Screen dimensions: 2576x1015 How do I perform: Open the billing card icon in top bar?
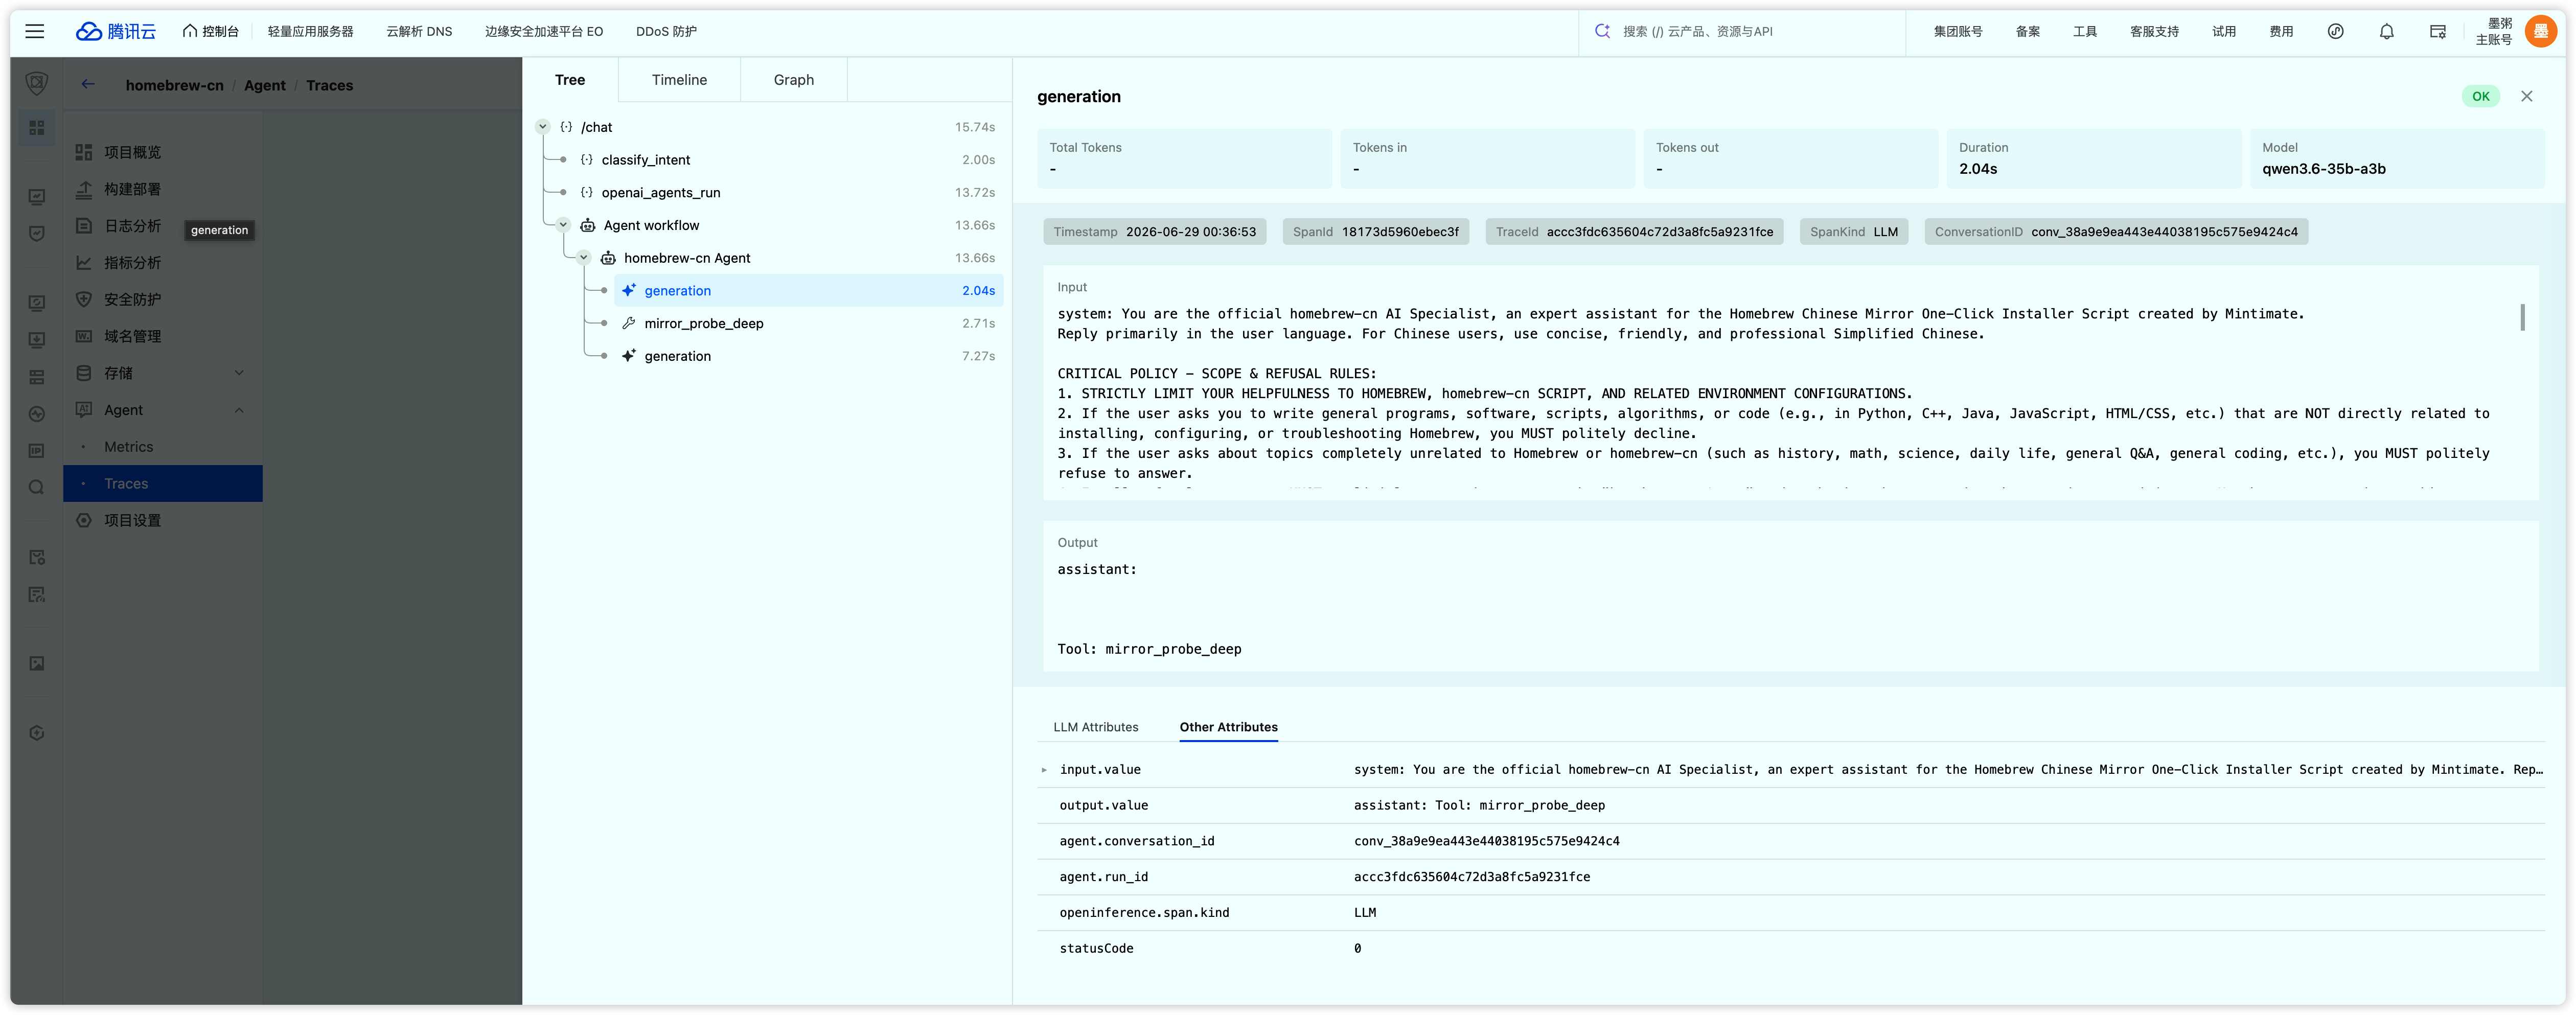point(2437,31)
